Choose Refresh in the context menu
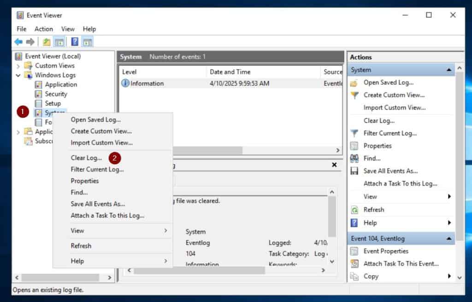 click(x=81, y=245)
